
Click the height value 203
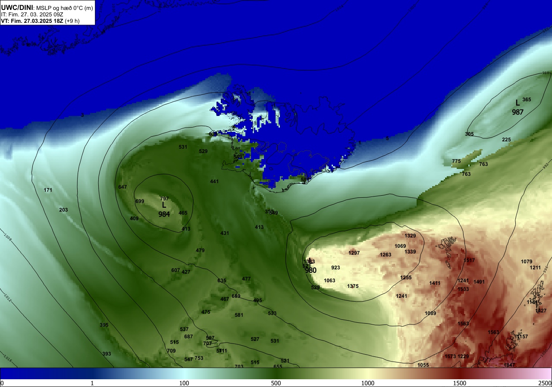click(x=63, y=210)
